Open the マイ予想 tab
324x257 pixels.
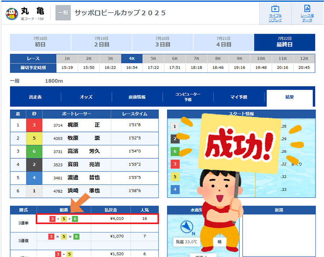point(239,97)
